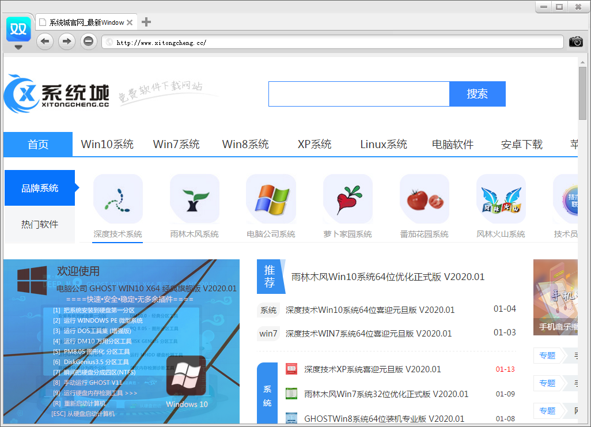Click the 萝卜家园系统 text label

click(x=347, y=234)
